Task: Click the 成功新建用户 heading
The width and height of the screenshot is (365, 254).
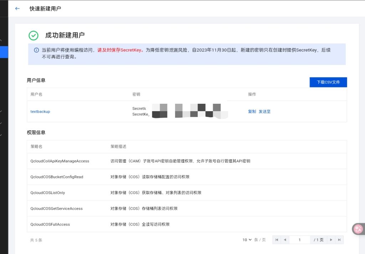Action: (65, 35)
